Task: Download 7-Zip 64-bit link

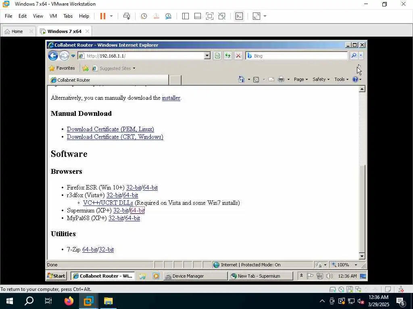Action: 90,249
